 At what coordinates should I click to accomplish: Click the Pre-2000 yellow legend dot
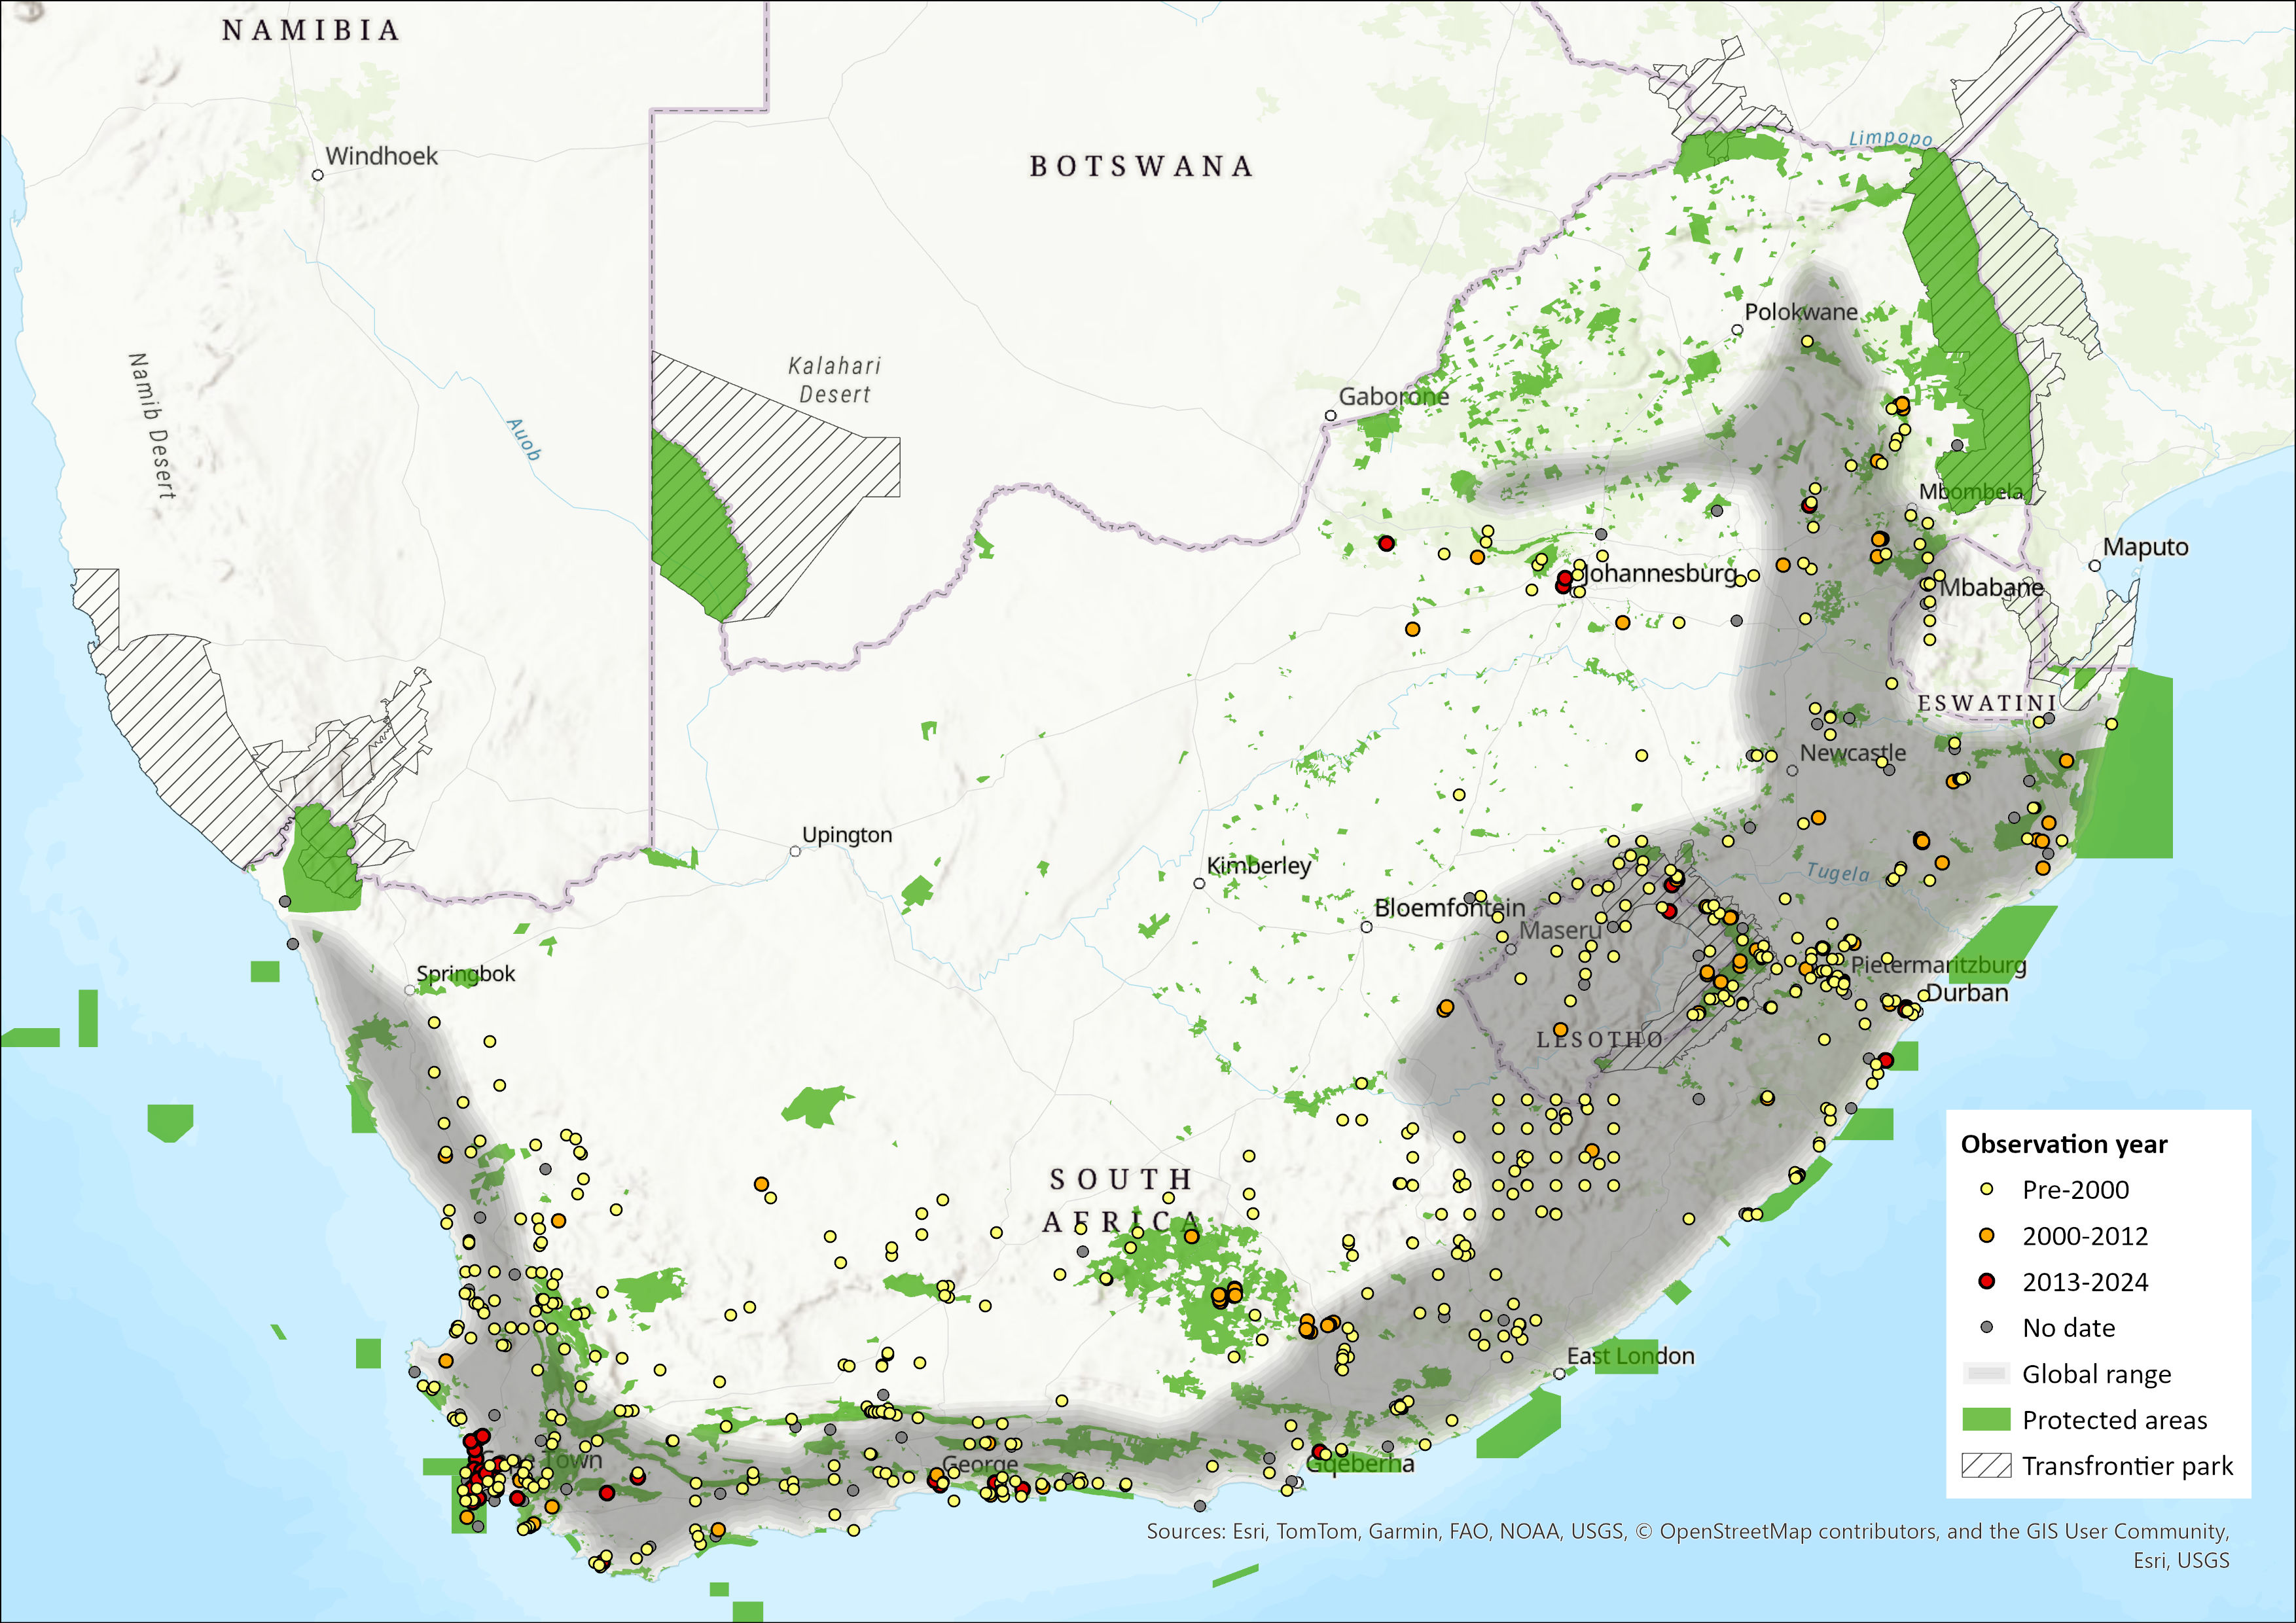click(1986, 1189)
